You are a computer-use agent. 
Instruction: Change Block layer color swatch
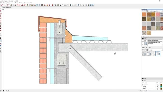[161, 88]
